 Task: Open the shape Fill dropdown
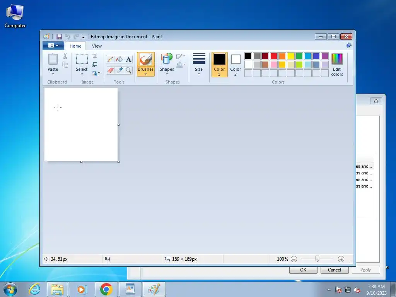coord(181,65)
